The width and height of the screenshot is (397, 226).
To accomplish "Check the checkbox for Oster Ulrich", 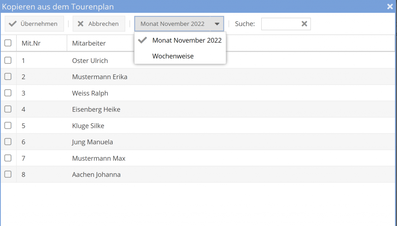I will click(x=8, y=60).
